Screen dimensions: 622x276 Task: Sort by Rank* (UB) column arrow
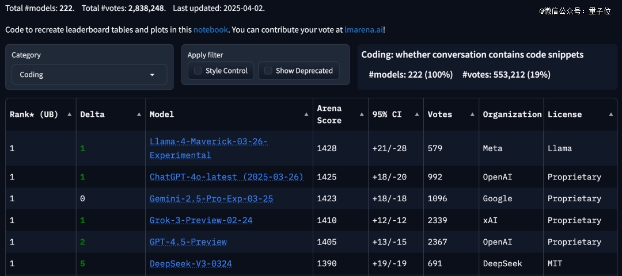pos(70,114)
